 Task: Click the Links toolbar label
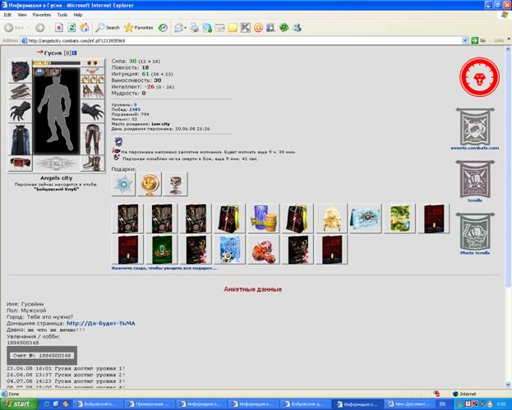point(499,40)
